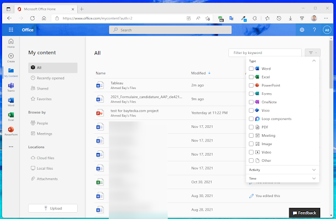Screen dimensions: 336x219
Task: Click the Upload button
Action: click(x=52, y=209)
